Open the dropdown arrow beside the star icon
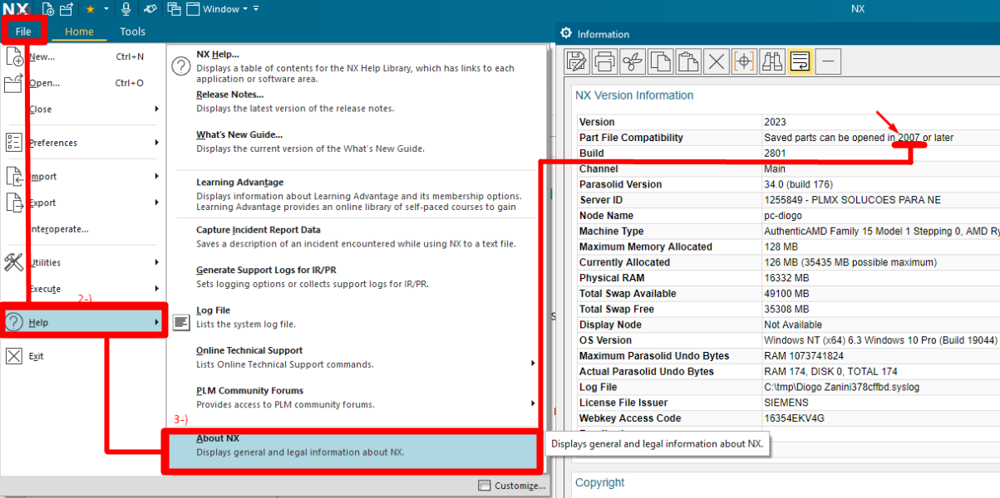 pyautogui.click(x=106, y=9)
